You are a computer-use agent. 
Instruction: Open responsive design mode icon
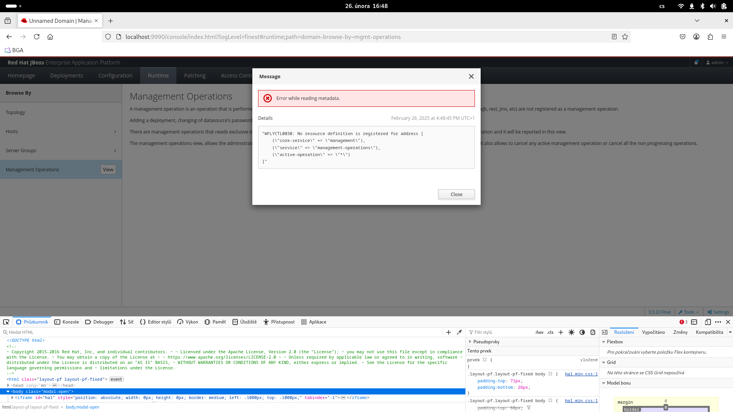708,322
